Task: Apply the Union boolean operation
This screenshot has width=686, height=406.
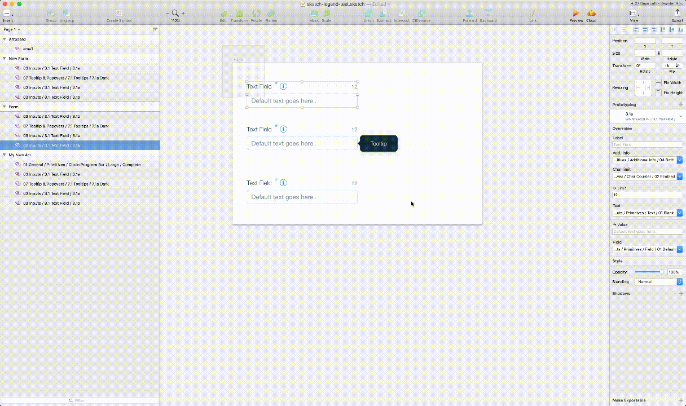Action: pyautogui.click(x=368, y=13)
